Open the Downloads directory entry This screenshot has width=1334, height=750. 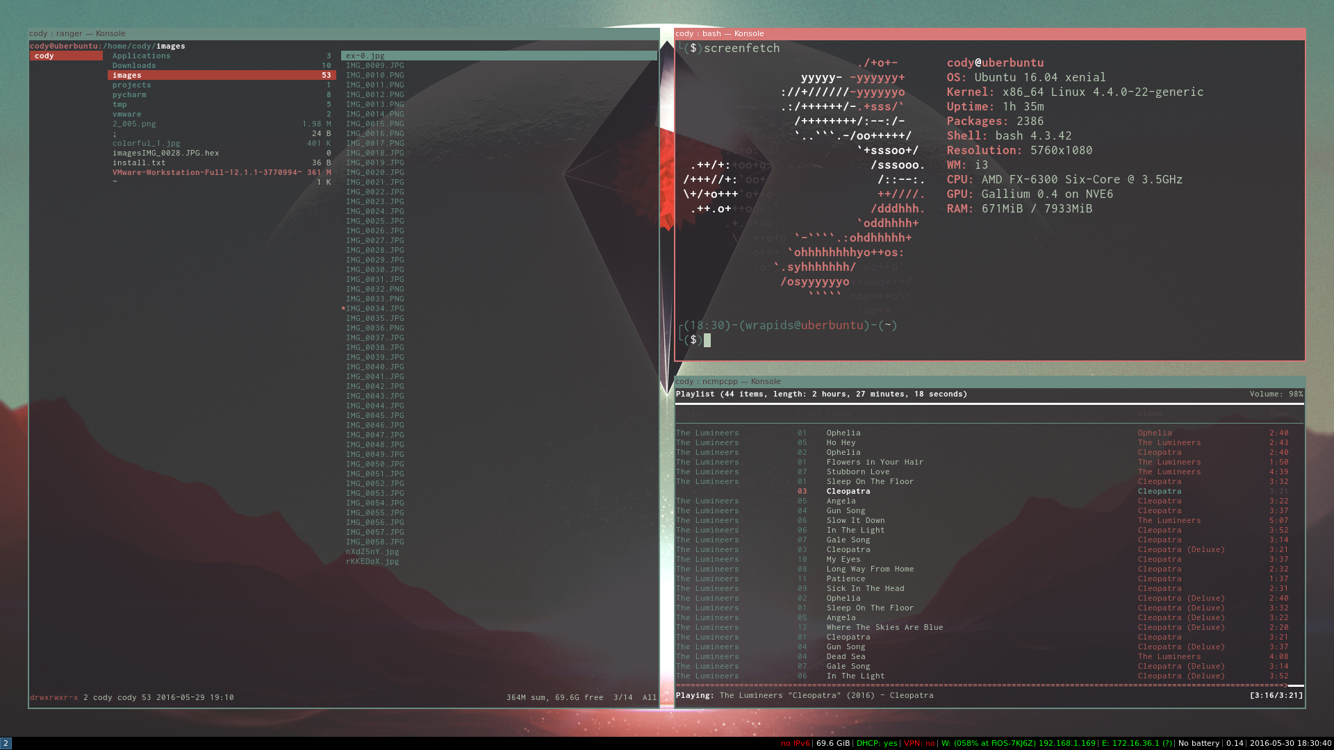click(x=134, y=65)
